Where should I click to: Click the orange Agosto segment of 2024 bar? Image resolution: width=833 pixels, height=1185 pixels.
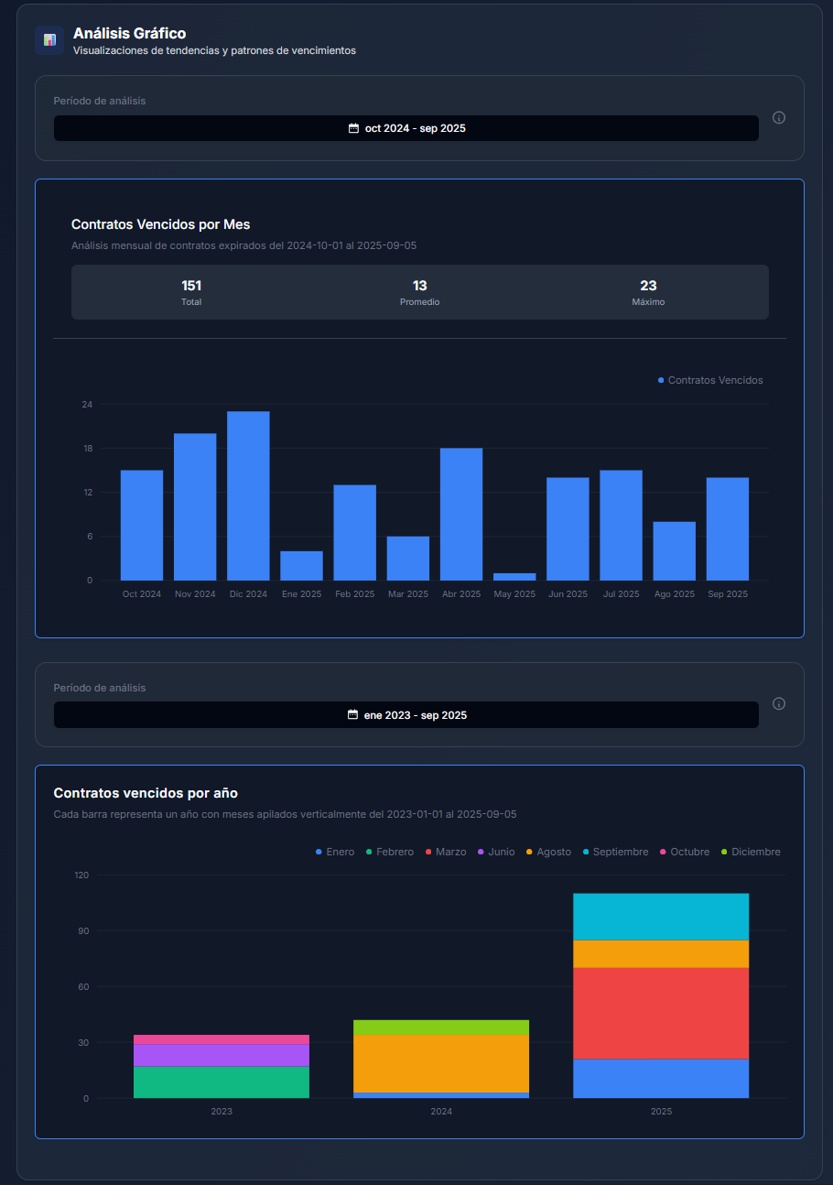pos(441,1063)
